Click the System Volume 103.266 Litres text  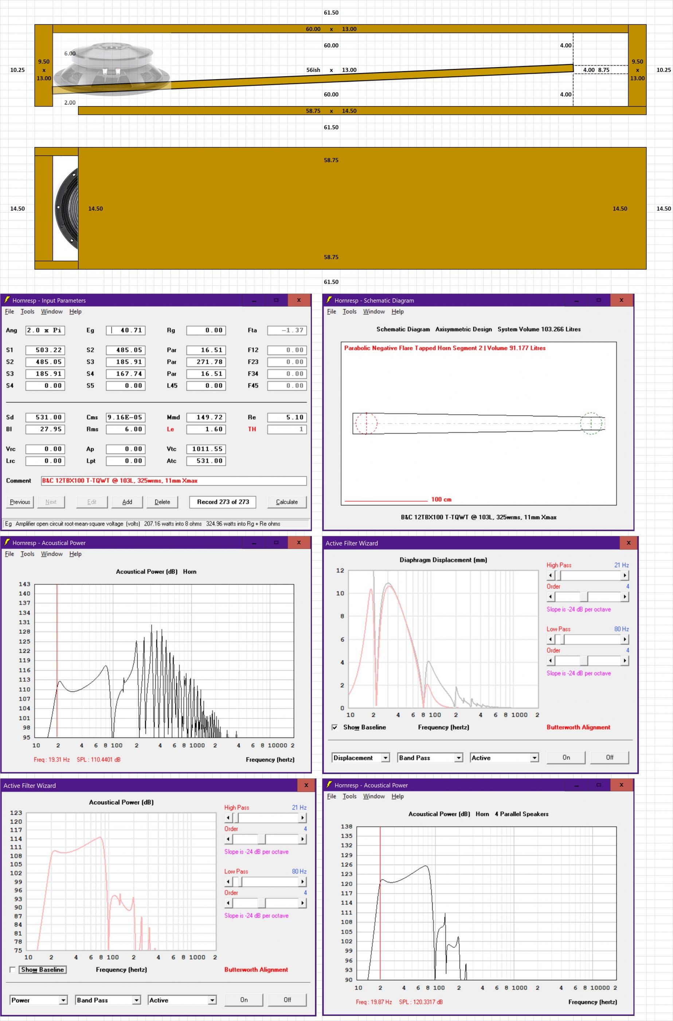539,329
